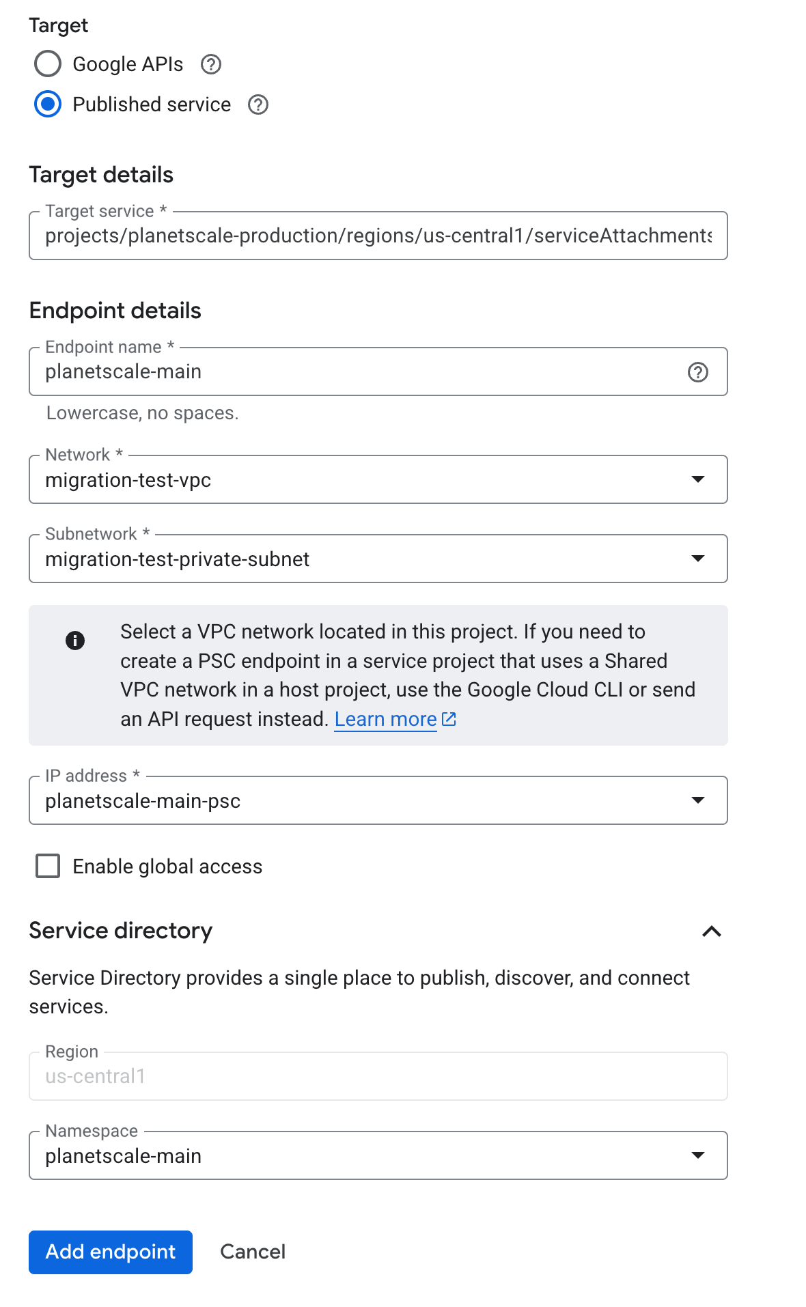Viewport: 806px width, 1307px height.
Task: Open the Learn more link
Action: 385,718
